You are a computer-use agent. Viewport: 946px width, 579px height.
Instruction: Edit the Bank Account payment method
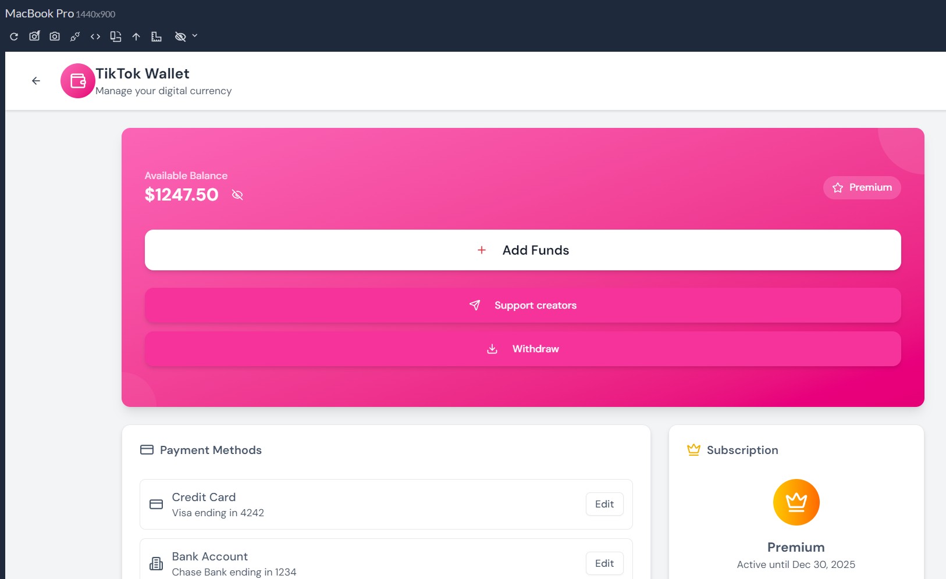(x=604, y=563)
